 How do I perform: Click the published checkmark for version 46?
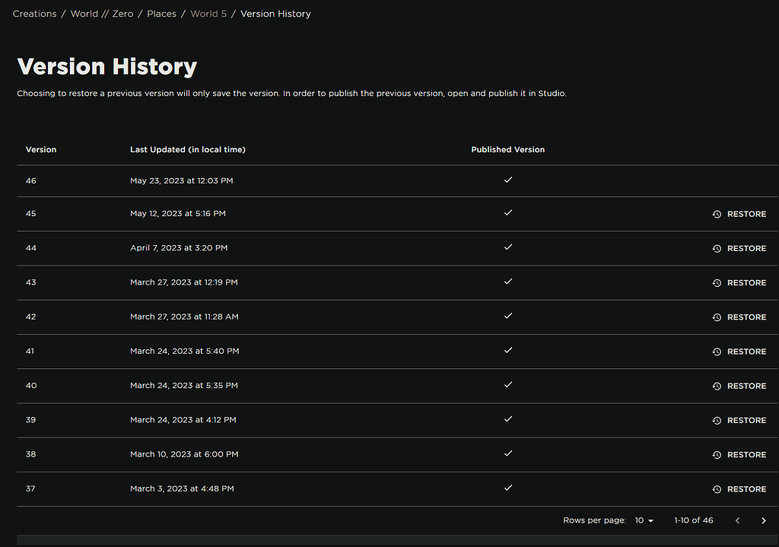tap(508, 180)
